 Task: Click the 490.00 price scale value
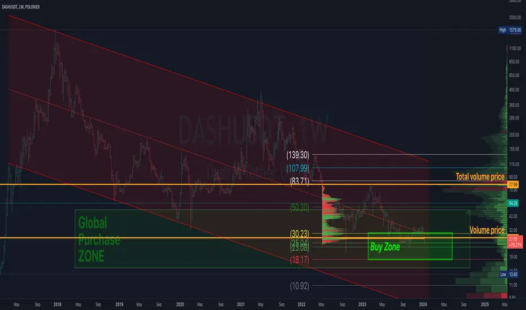pyautogui.click(x=514, y=90)
